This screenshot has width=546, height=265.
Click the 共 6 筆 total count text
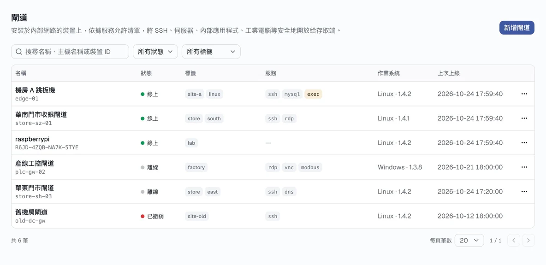coord(19,240)
